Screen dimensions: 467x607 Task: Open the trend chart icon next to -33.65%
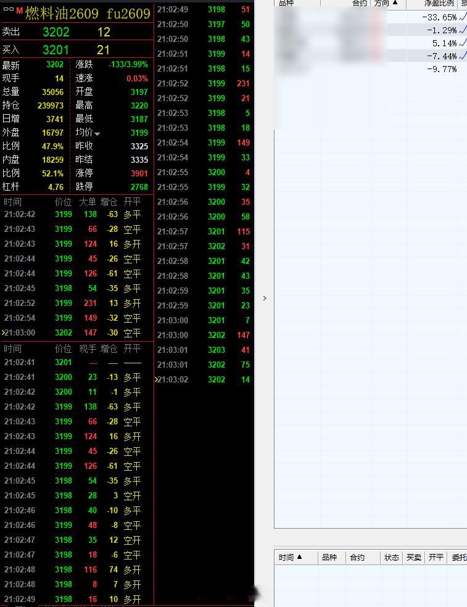click(463, 17)
